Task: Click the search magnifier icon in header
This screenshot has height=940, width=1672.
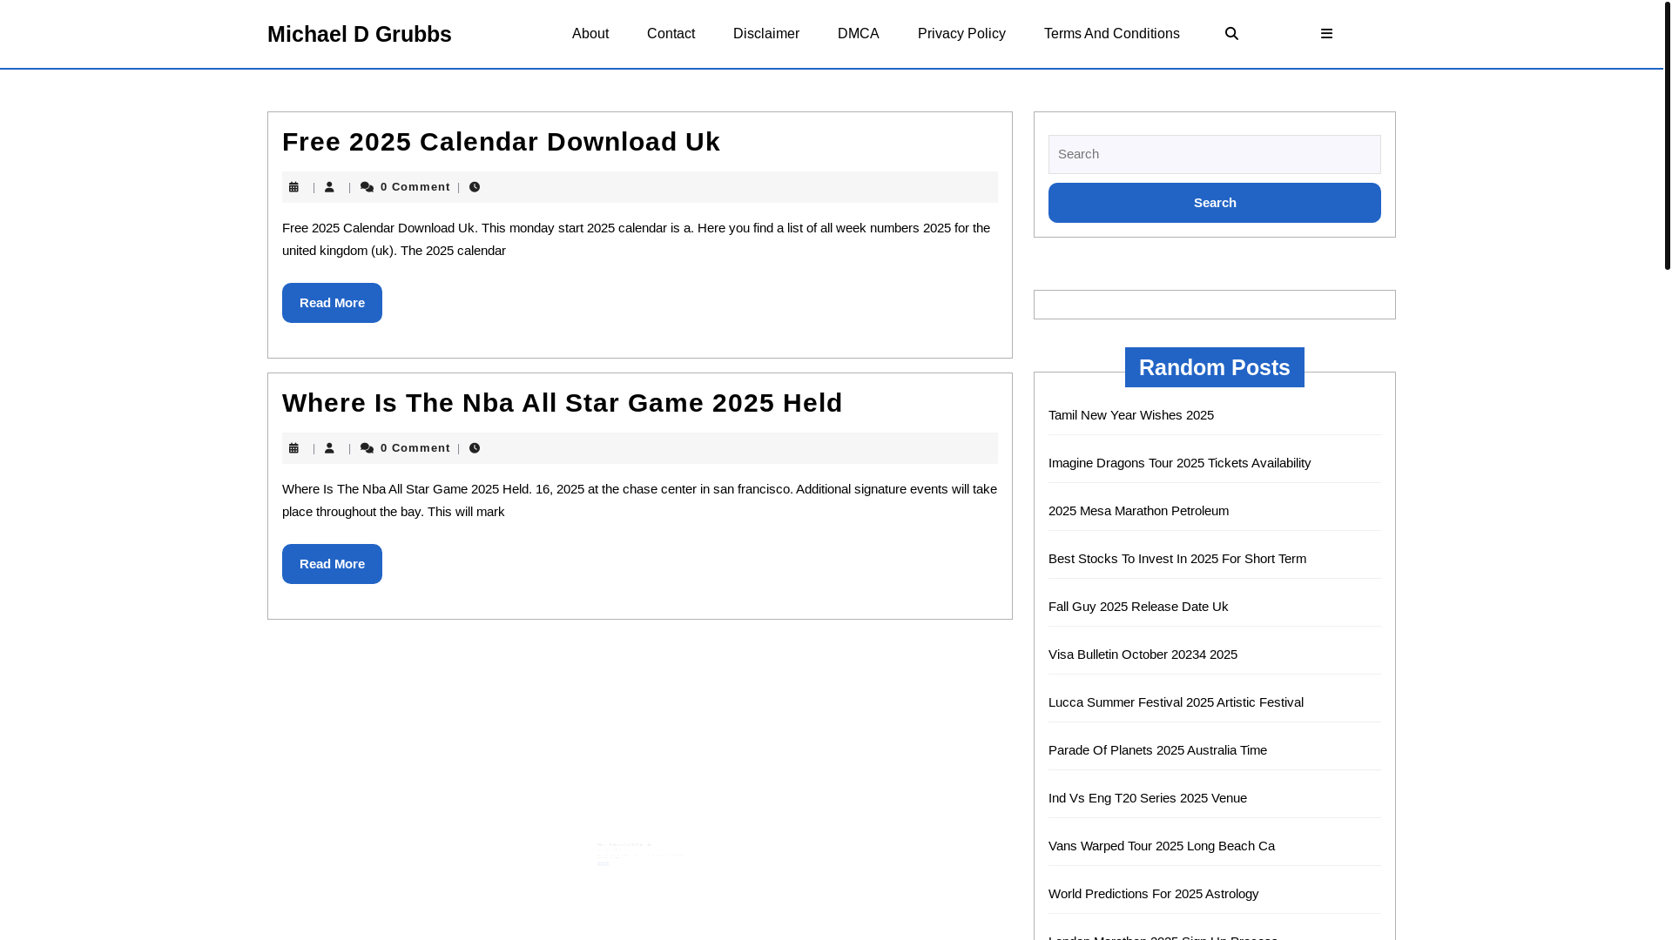Action: [x=1231, y=33]
